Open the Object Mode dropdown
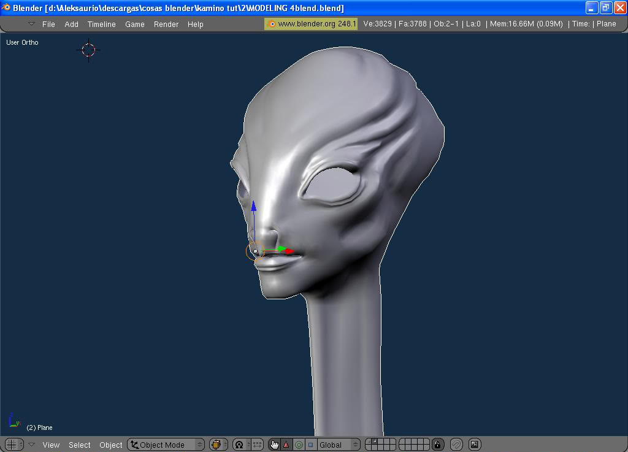Screen dimensions: 628x452 [166, 445]
